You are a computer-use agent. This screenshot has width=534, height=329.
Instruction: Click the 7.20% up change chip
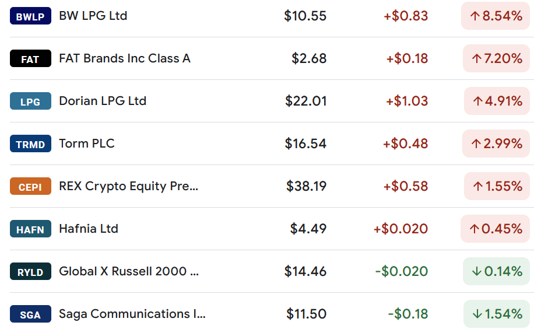496,59
